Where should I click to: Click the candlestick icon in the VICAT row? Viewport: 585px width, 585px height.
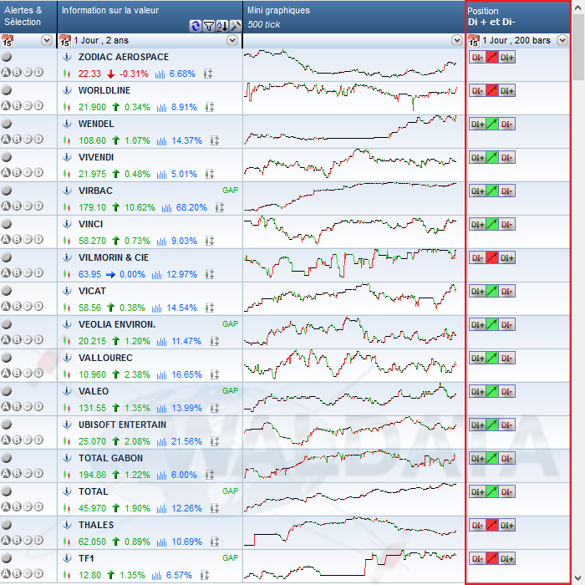pyautogui.click(x=67, y=308)
